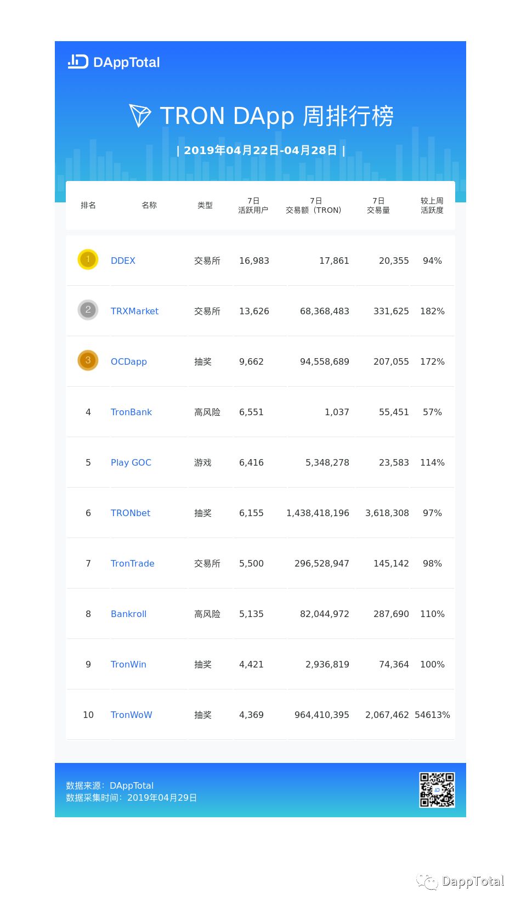521x905 pixels.
Task: Click the WeChat icon beside DappTotal watermark
Action: click(427, 881)
